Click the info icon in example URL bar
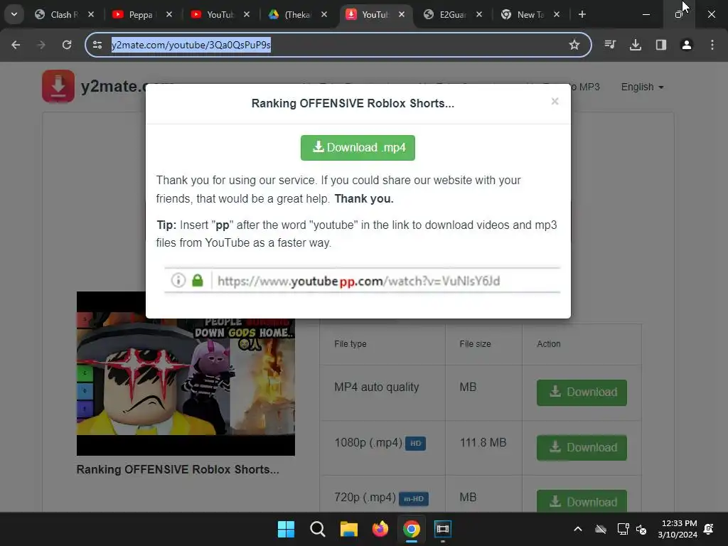The height and width of the screenshot is (546, 728). (x=178, y=280)
